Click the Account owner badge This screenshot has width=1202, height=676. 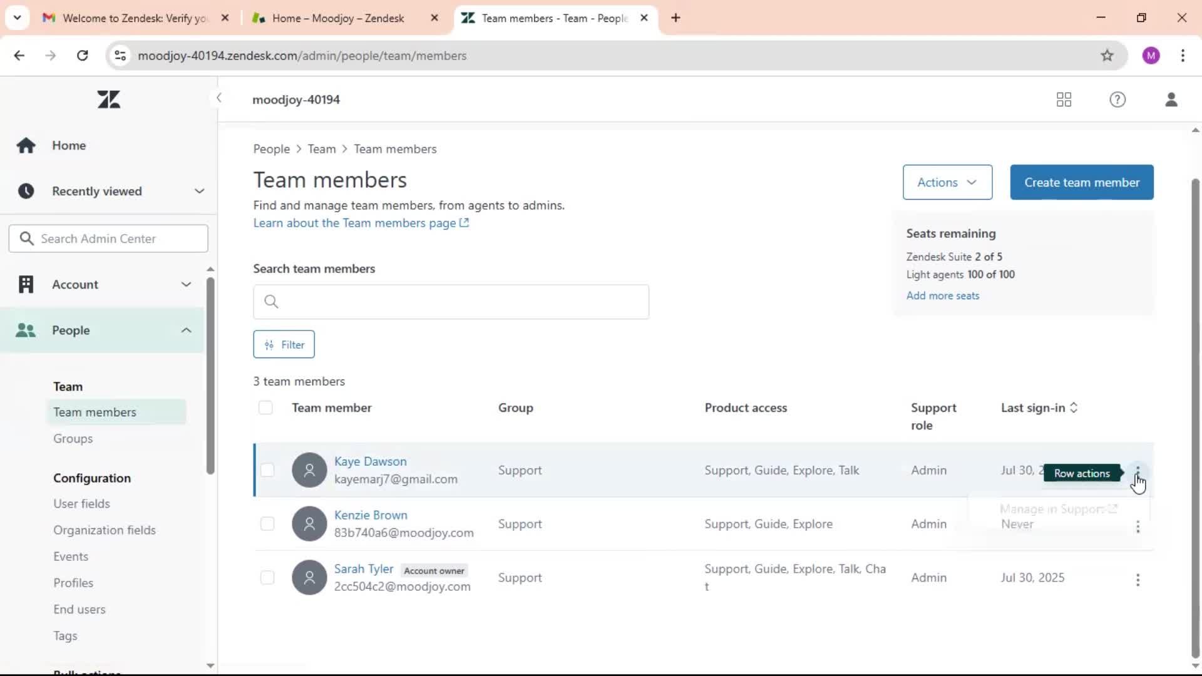(434, 571)
